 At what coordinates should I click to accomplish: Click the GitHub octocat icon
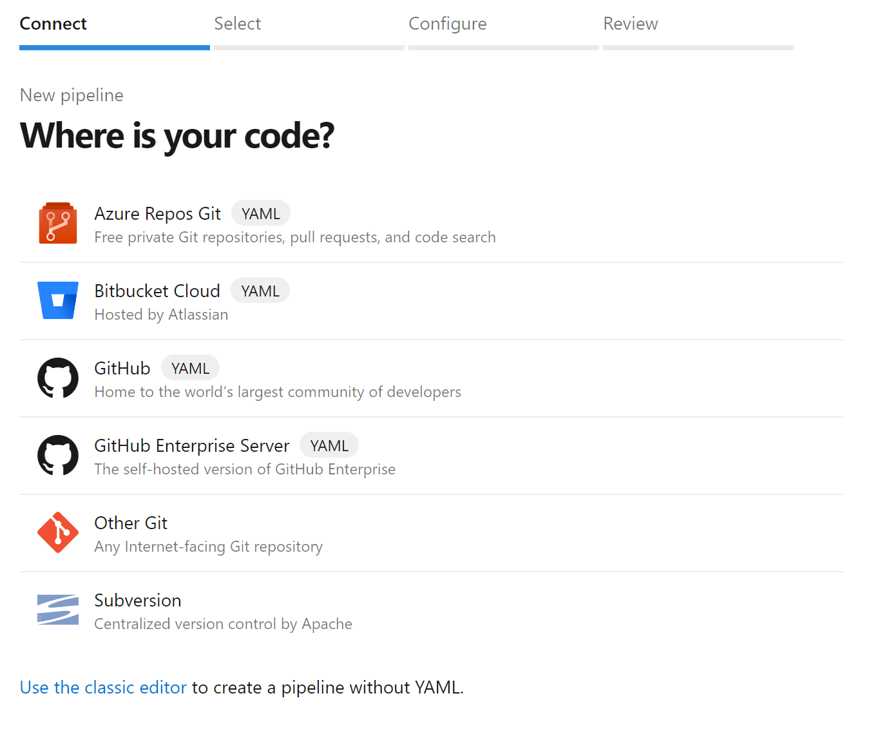coord(58,378)
